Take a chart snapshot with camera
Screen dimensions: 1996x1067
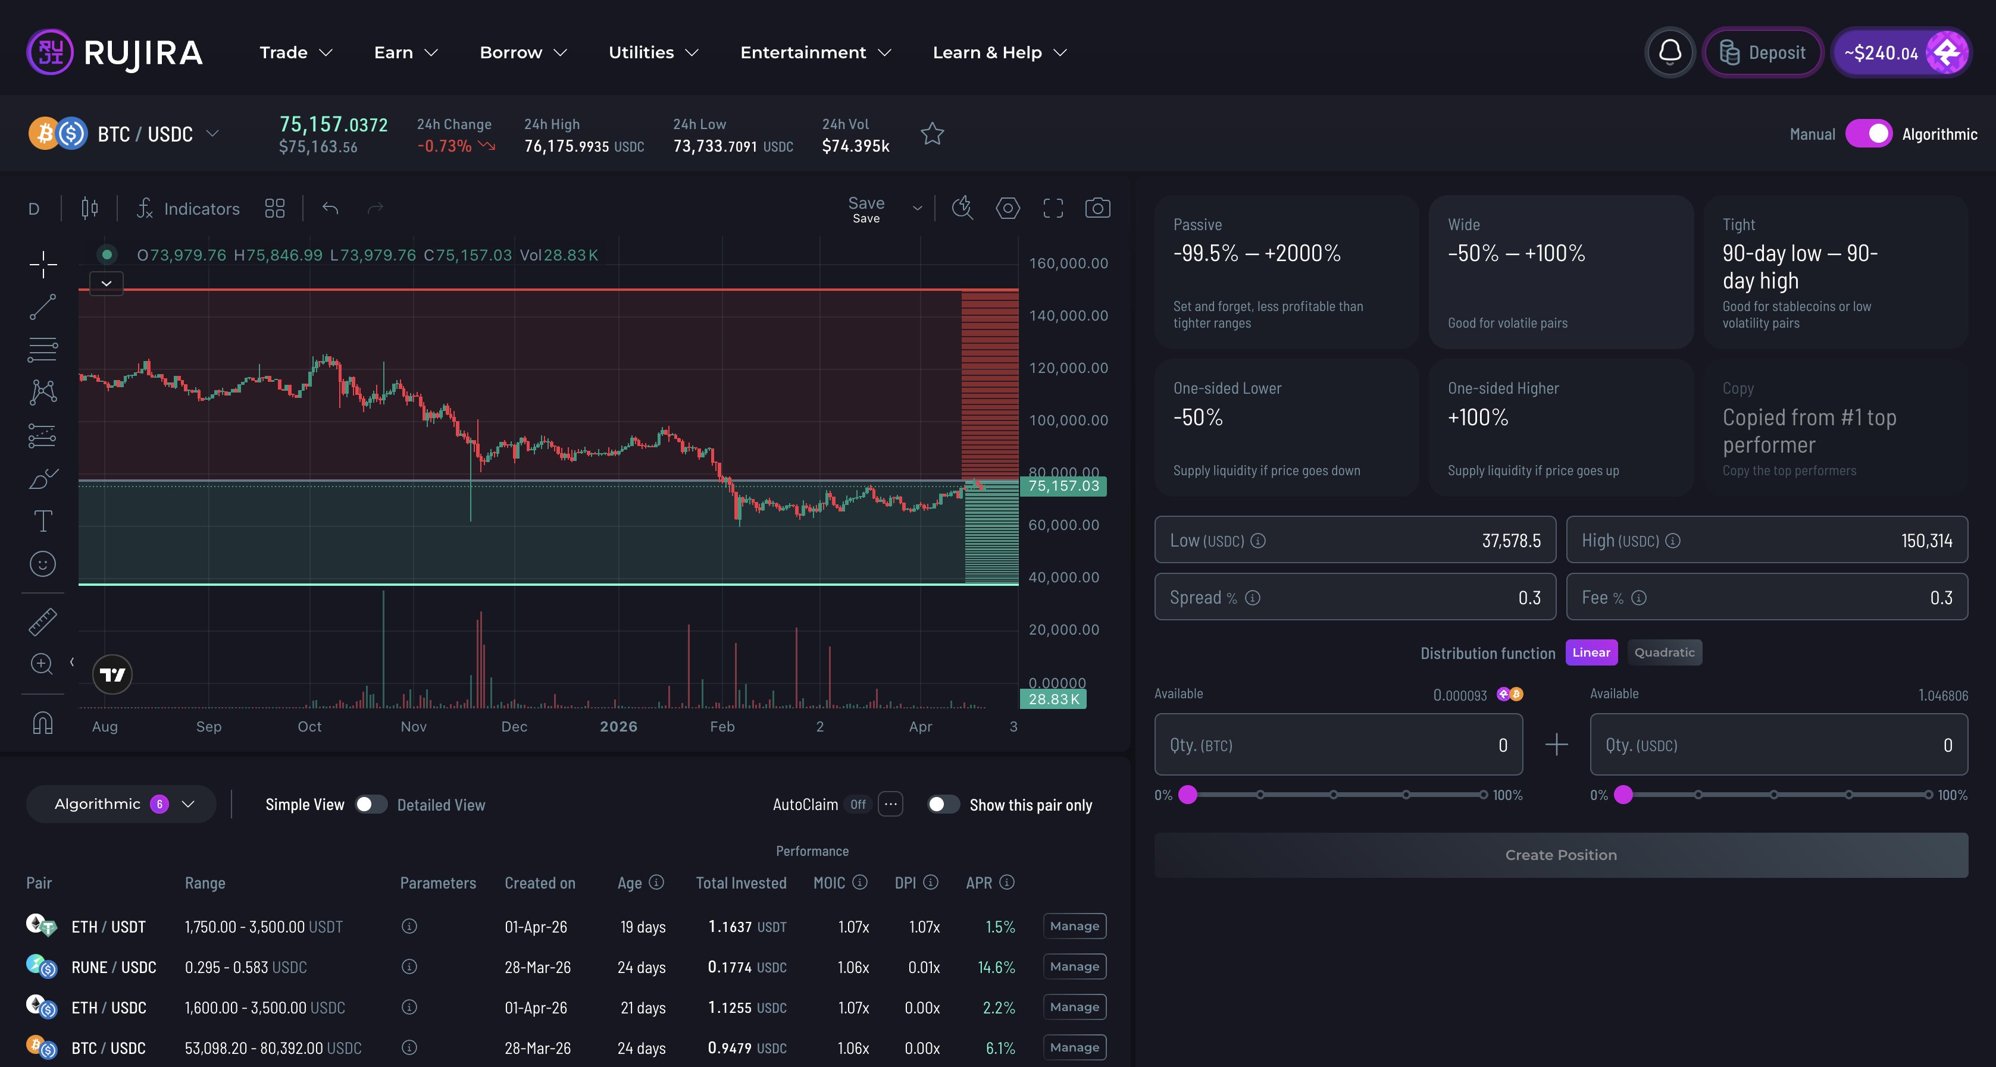pyautogui.click(x=1097, y=208)
